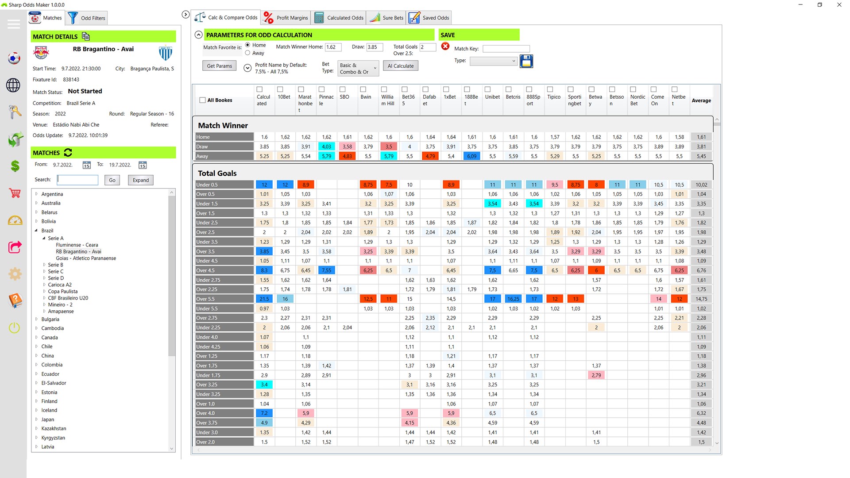Click the orange gear settings sidebar icon

15,274
